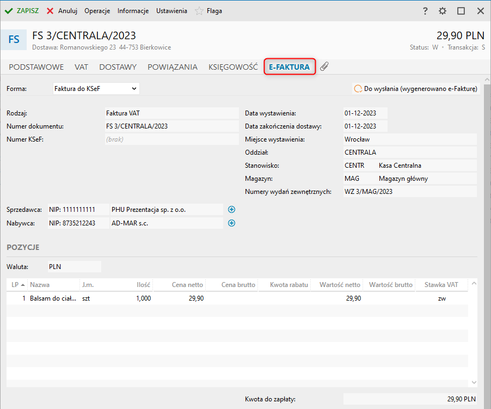The image size is (491, 409).
Task: Click the window scrollbar up arrow
Action: pos(487,80)
